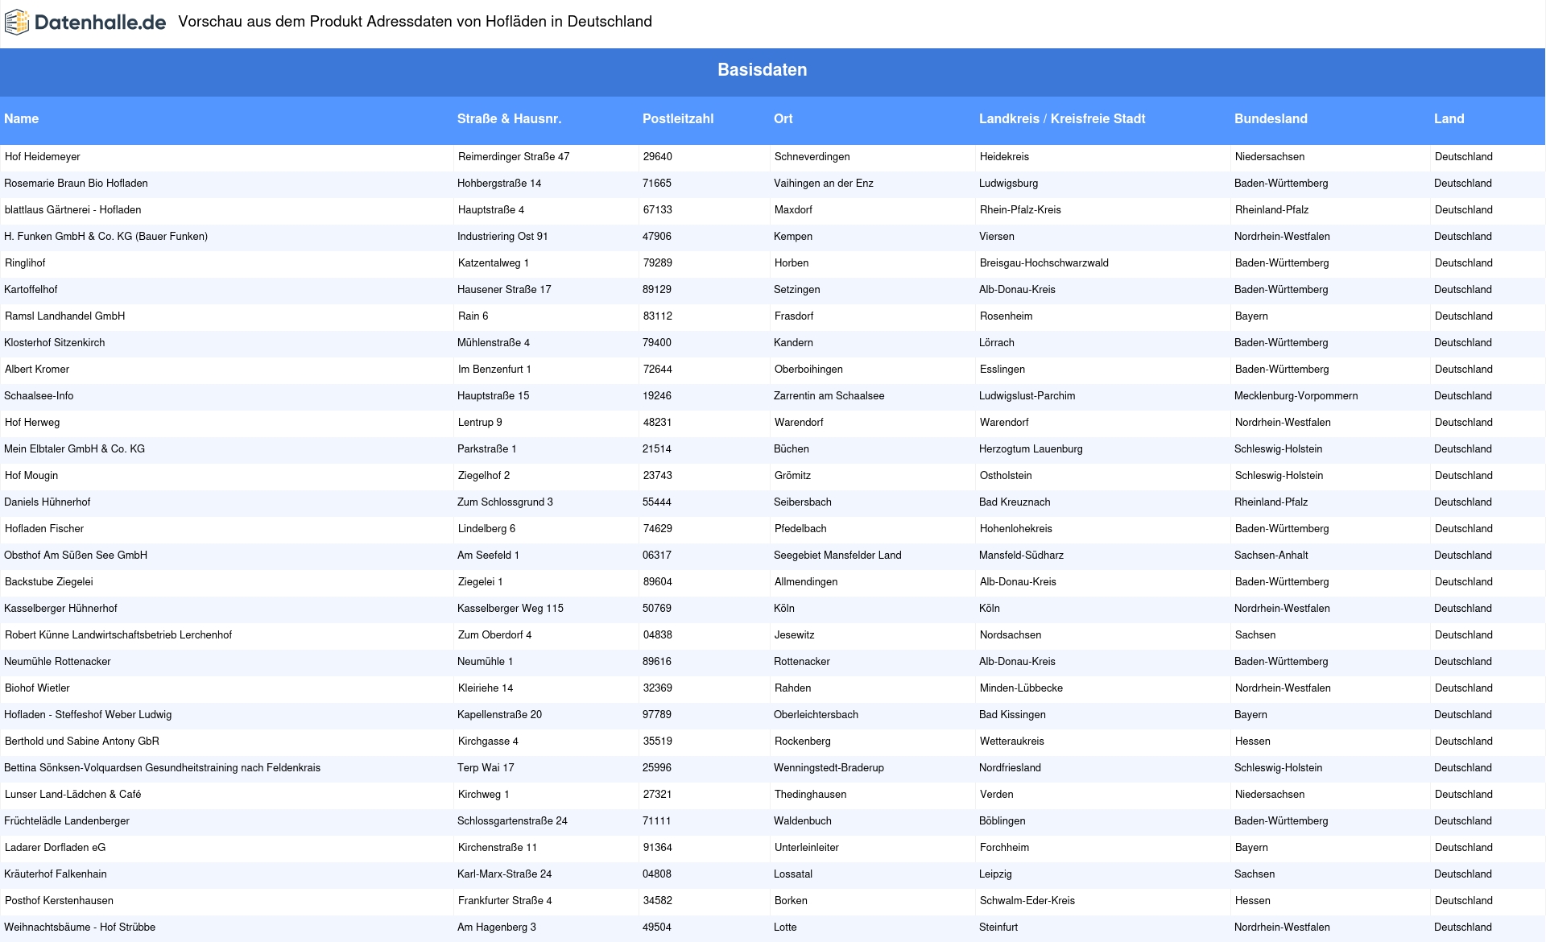Click Bettina Sönksen-Volquardsen Gesundheitstraining entry
This screenshot has width=1546, height=942.
(162, 768)
